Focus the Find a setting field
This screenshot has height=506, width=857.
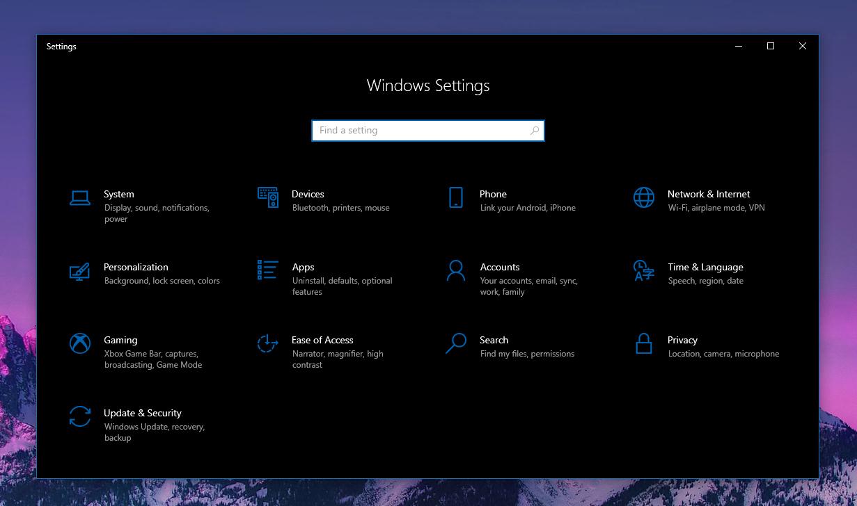coord(427,131)
